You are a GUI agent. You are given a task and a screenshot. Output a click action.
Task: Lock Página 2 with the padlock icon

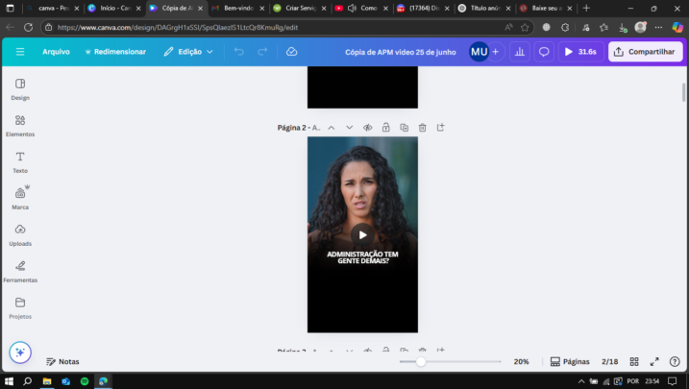385,128
